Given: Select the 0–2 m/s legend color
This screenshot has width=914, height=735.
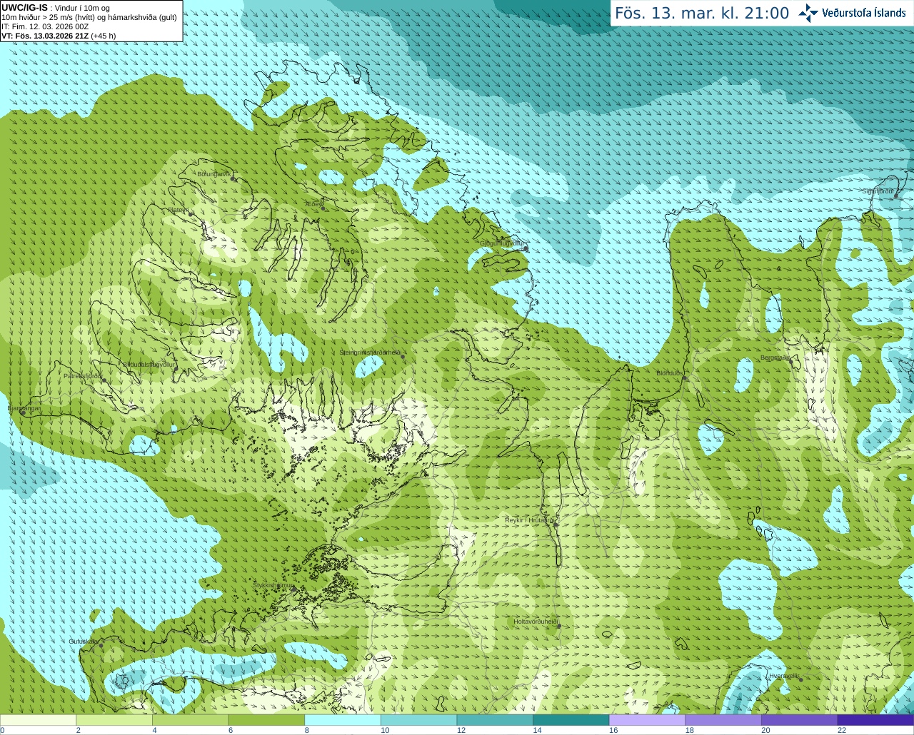Looking at the screenshot, I should tap(38, 720).
